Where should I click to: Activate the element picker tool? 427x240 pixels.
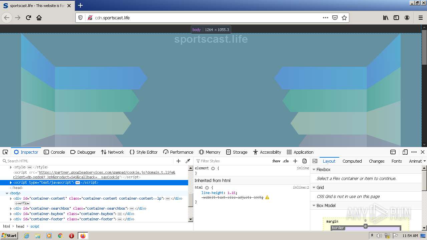[x=5, y=152]
